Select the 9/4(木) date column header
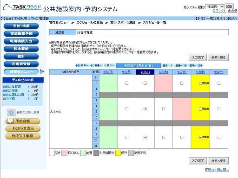Image resolution: width=238 pixels, height=178 pixels. (182, 72)
